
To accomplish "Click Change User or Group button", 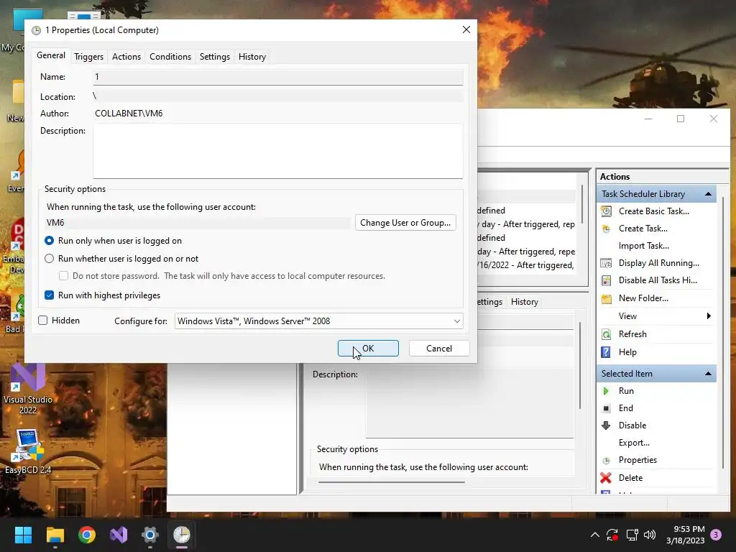I will pyautogui.click(x=405, y=223).
